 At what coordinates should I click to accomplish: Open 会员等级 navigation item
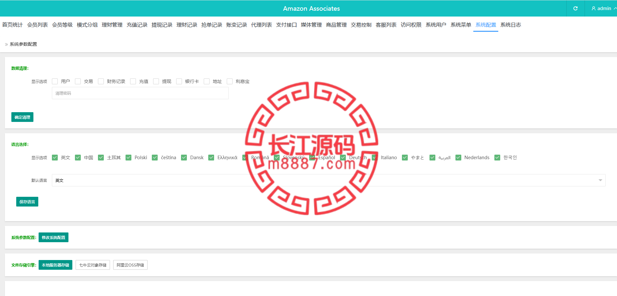tap(62, 25)
